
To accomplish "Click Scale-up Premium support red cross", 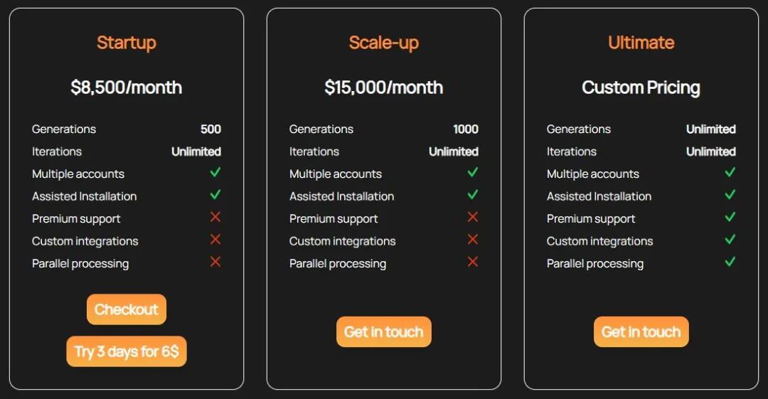I will coord(473,217).
